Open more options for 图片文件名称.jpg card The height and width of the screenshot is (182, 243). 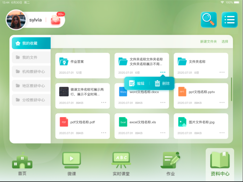(x=222, y=133)
